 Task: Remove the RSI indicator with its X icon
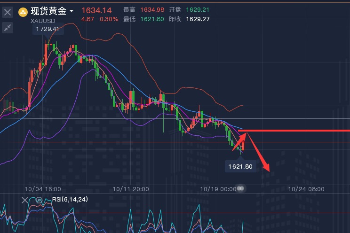pyautogui.click(x=26, y=200)
